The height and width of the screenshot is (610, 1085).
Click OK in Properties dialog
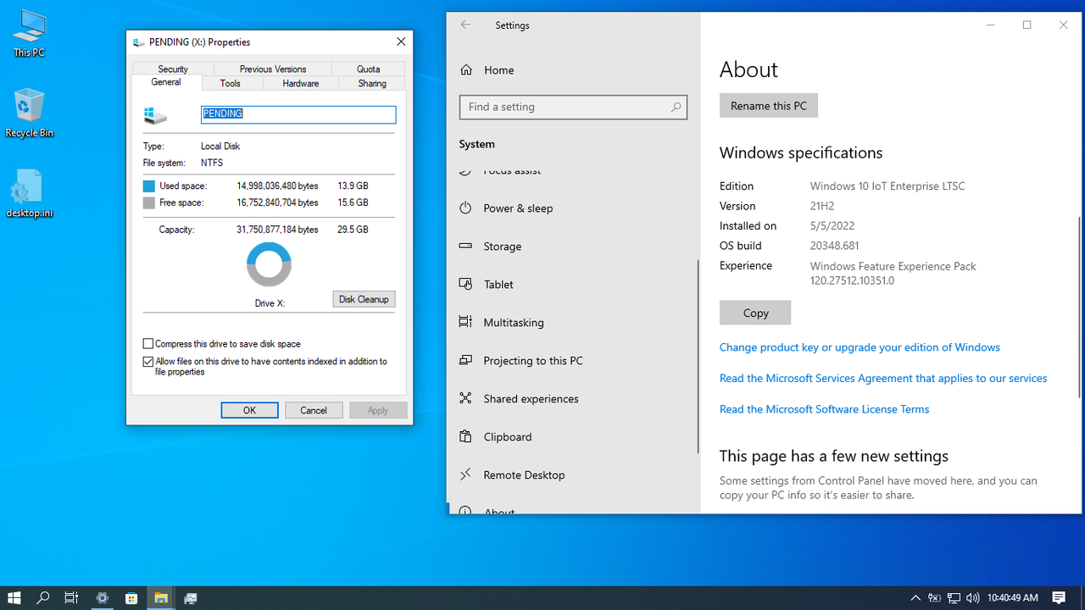click(x=249, y=410)
